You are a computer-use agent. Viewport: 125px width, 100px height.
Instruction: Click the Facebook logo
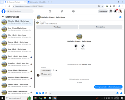click(3, 11)
